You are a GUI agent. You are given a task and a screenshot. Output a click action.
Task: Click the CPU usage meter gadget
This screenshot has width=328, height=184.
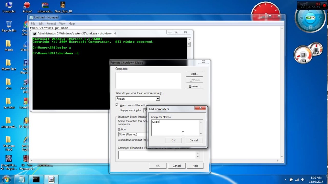303,55
